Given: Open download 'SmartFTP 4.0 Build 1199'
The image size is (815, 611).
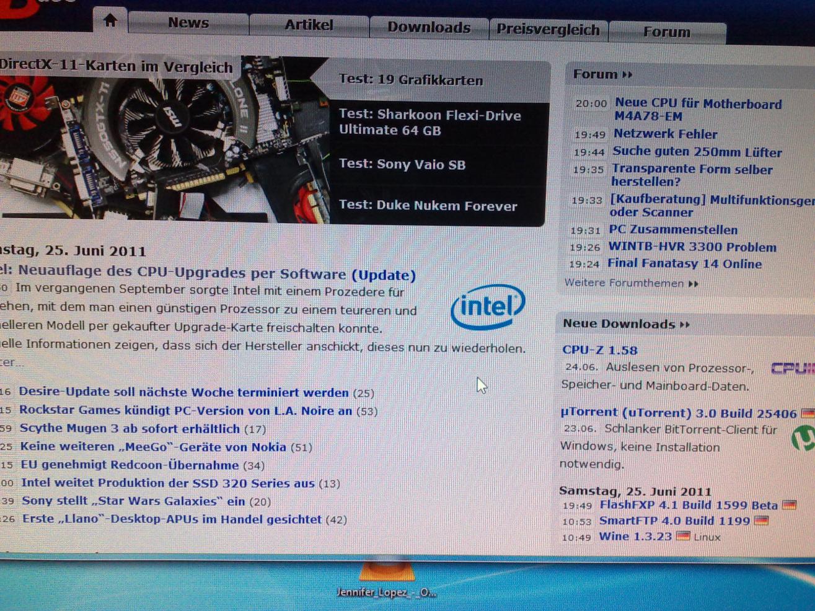Looking at the screenshot, I should [x=674, y=521].
